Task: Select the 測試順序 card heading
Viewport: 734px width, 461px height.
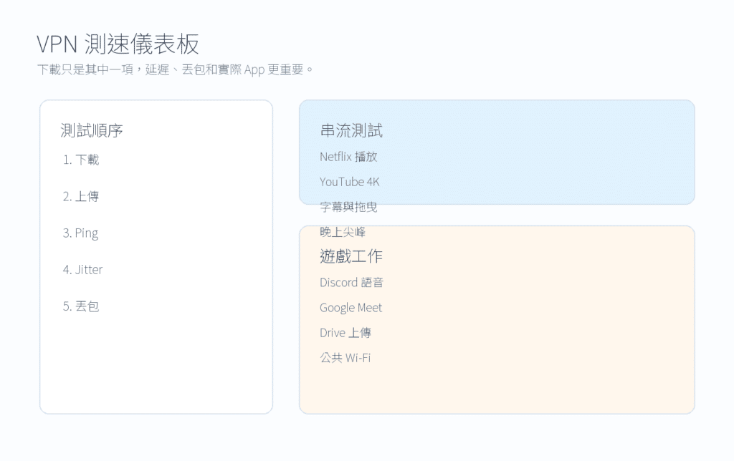Action: point(92,130)
